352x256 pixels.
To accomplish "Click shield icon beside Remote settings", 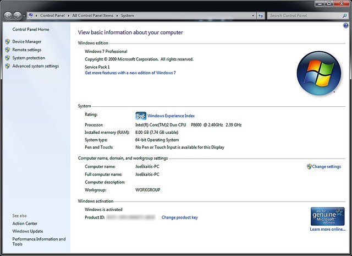I will (8, 50).
